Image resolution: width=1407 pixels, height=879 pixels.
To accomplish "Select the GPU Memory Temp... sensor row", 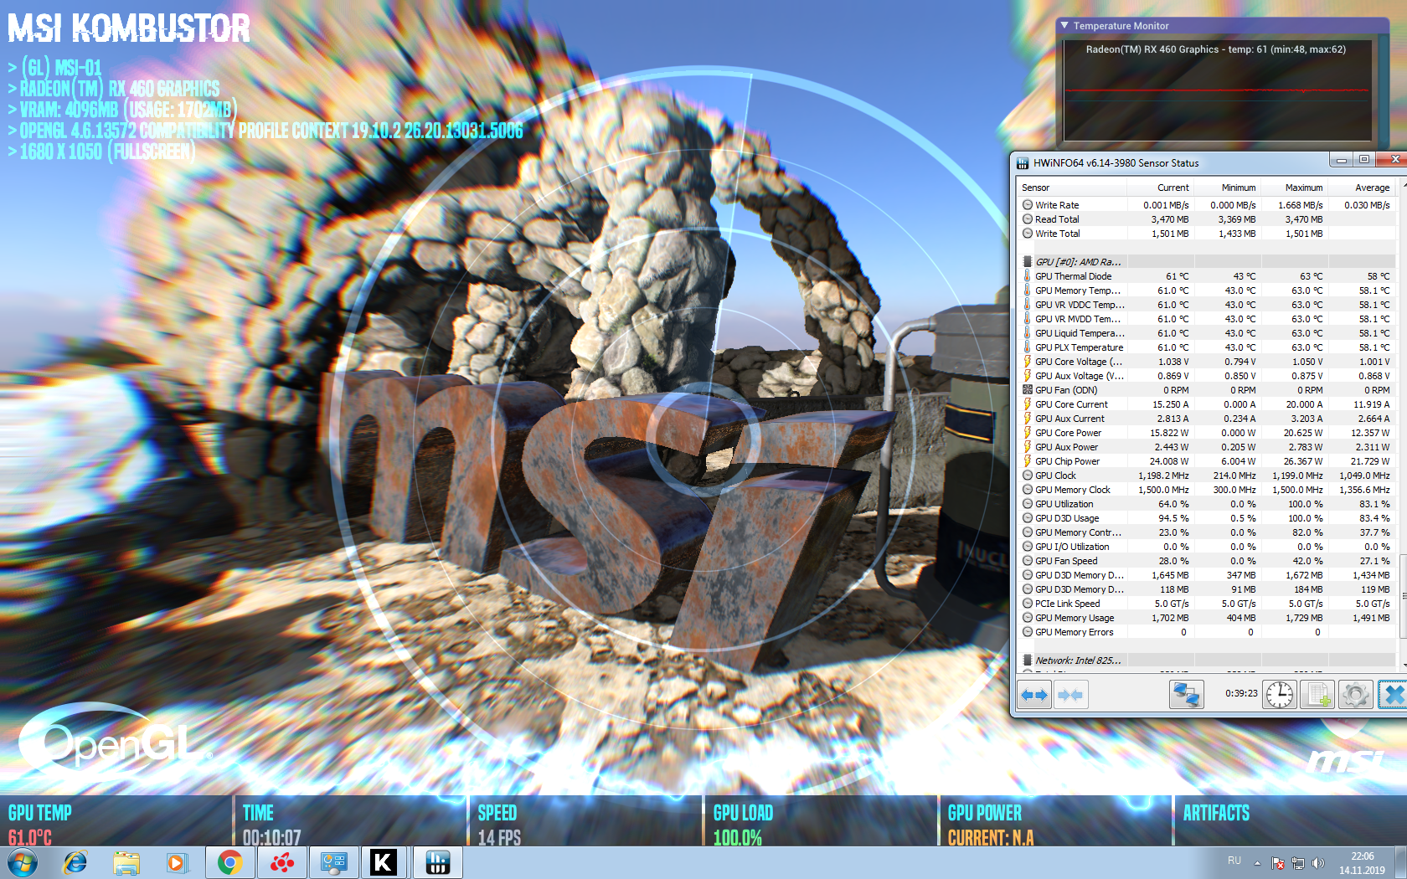I will (1206, 290).
